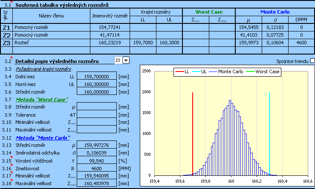
Task: Select the Z2 row sign cell
Action: (6, 35)
